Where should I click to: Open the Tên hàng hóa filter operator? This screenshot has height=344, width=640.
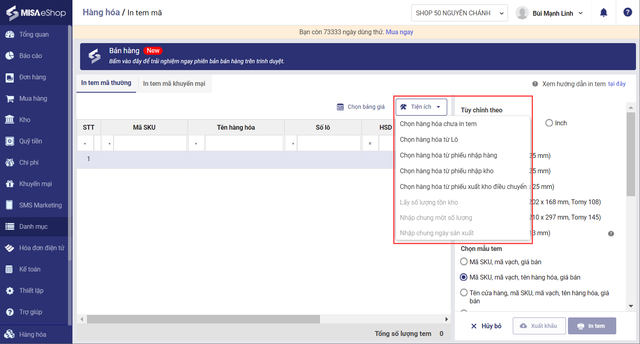point(196,143)
